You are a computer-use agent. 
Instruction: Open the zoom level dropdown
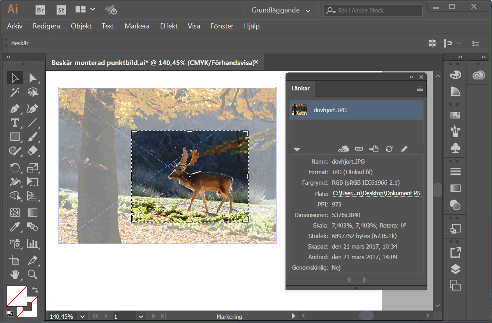point(82,316)
